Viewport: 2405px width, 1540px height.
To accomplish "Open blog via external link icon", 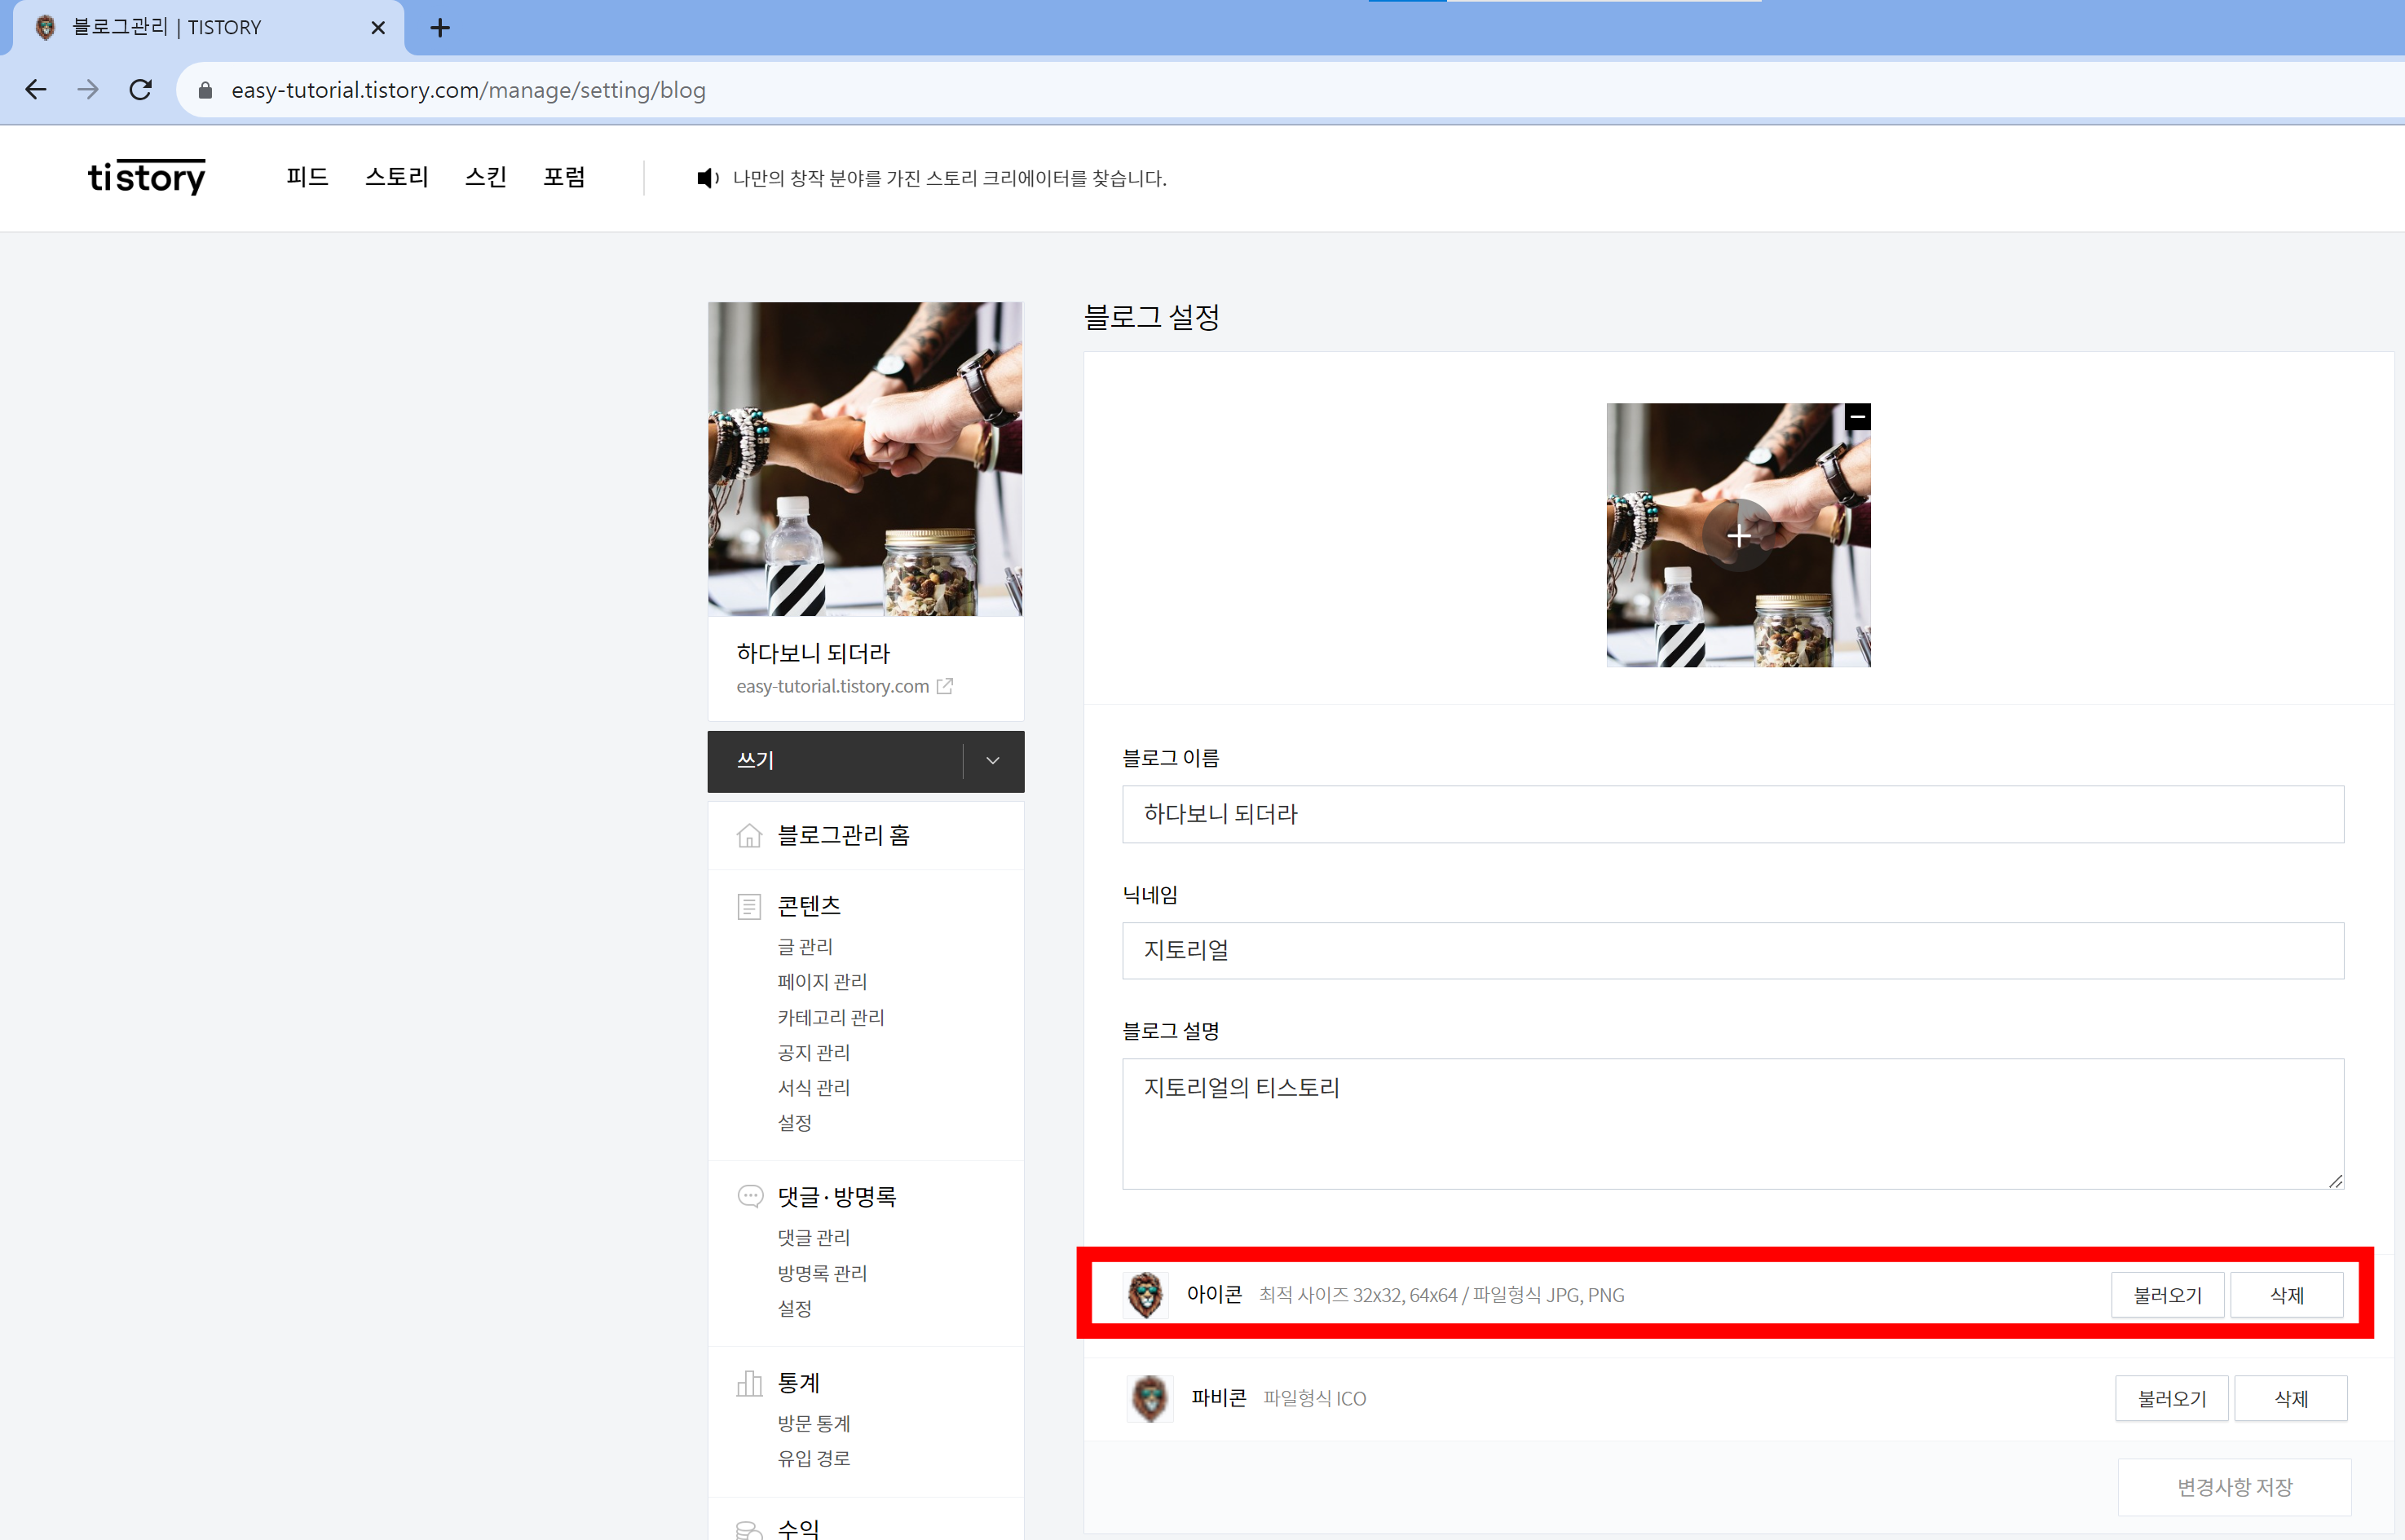I will 944,686.
